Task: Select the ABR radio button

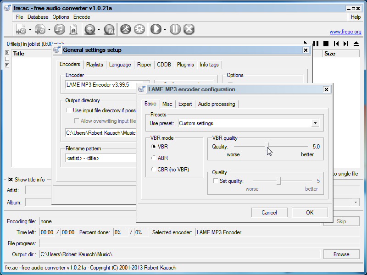Action: click(154, 158)
